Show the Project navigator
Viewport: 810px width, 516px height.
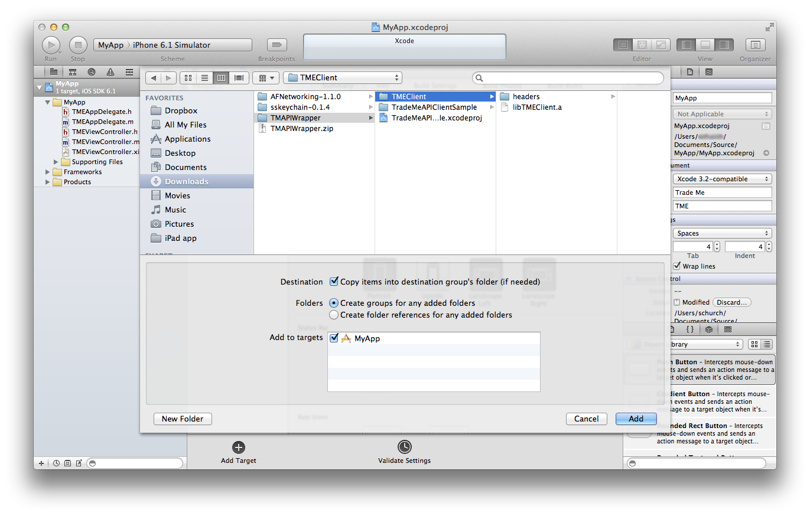coord(54,72)
